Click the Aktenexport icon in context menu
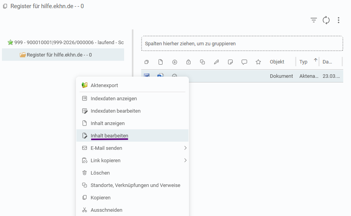 click(85, 85)
